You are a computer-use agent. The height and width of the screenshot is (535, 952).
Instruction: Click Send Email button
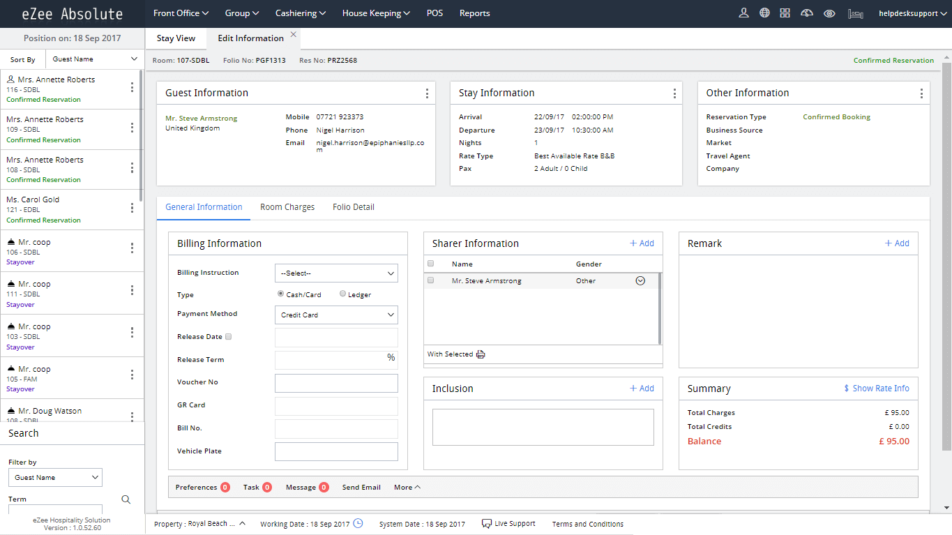pos(361,488)
